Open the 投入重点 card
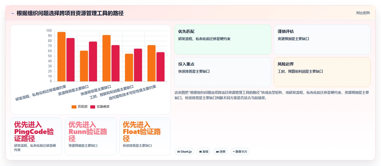The image size is (381, 166). 223,72
